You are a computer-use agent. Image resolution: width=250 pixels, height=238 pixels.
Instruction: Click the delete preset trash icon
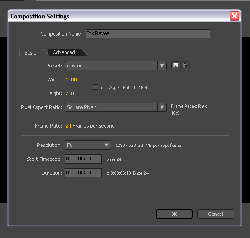pos(185,66)
